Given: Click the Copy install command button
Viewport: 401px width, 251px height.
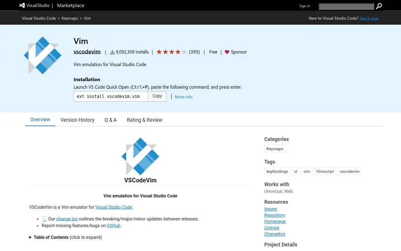Looking at the screenshot, I should (x=157, y=96).
